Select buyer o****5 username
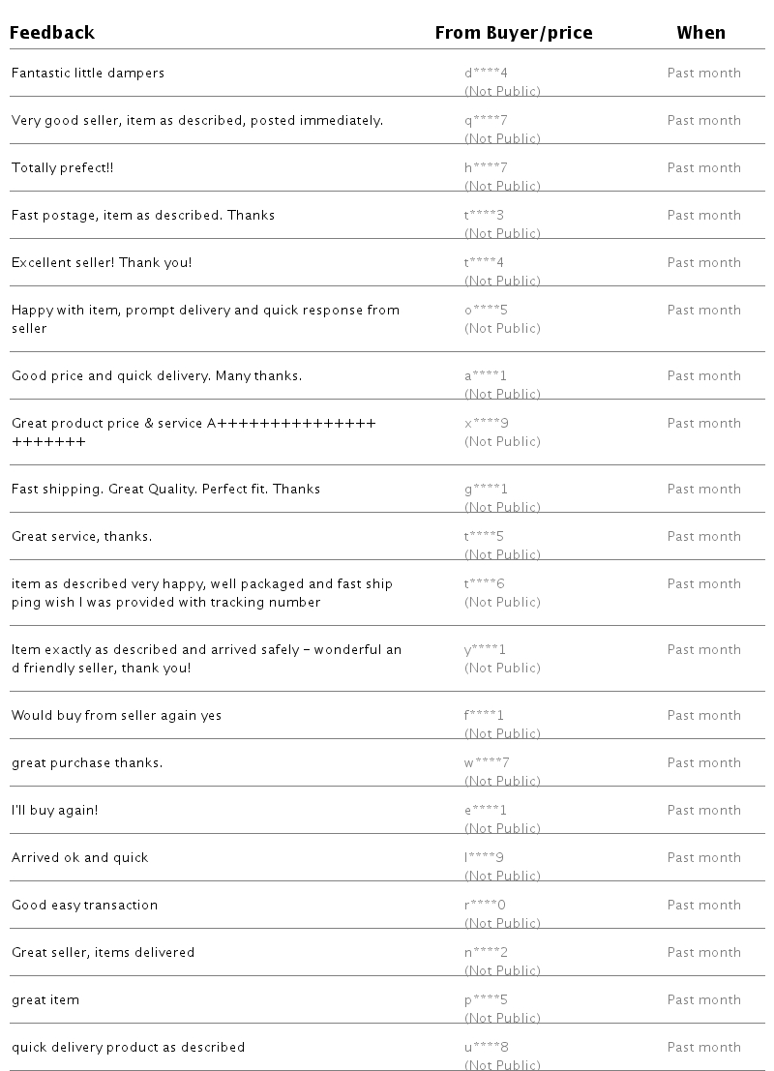774x1071 pixels. point(486,310)
